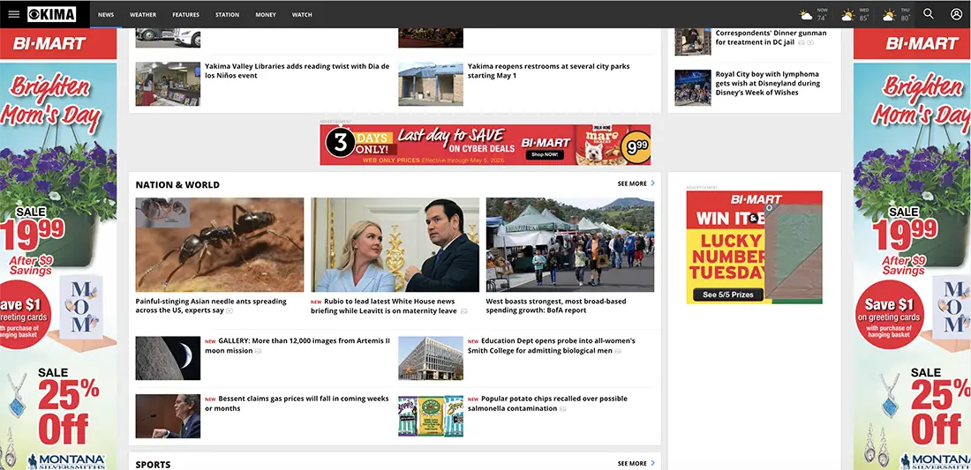Image resolution: width=971 pixels, height=470 pixels.
Task: Open the Bi-Mart Lucky Number Tuesday ad
Action: [x=754, y=248]
